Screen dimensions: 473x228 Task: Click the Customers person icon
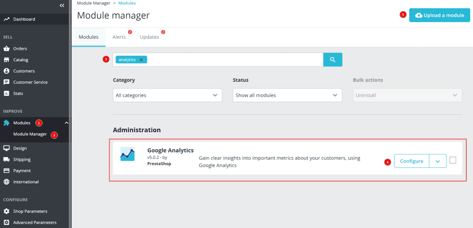tap(6, 71)
